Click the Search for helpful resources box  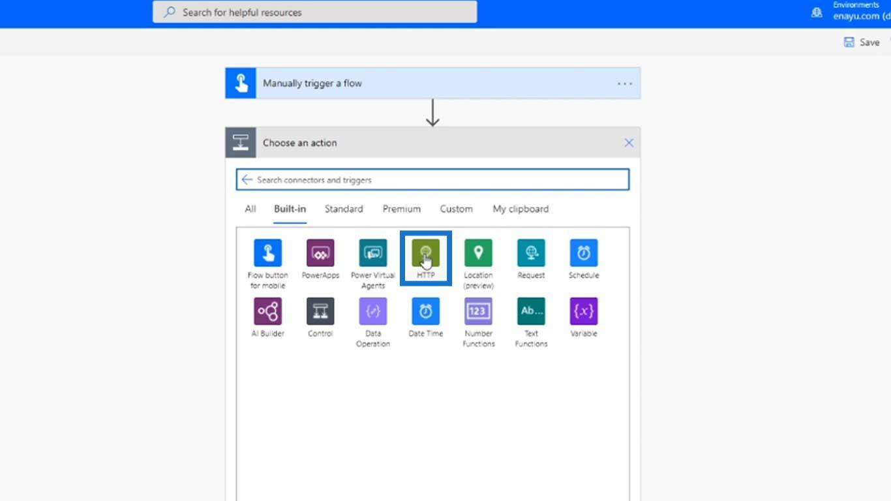(x=315, y=12)
